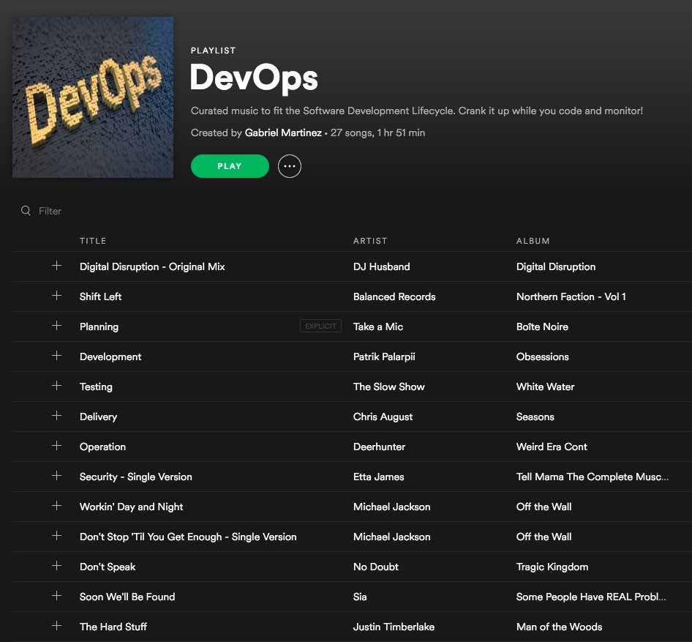
Task: Open album Seasons
Action: [x=535, y=417]
